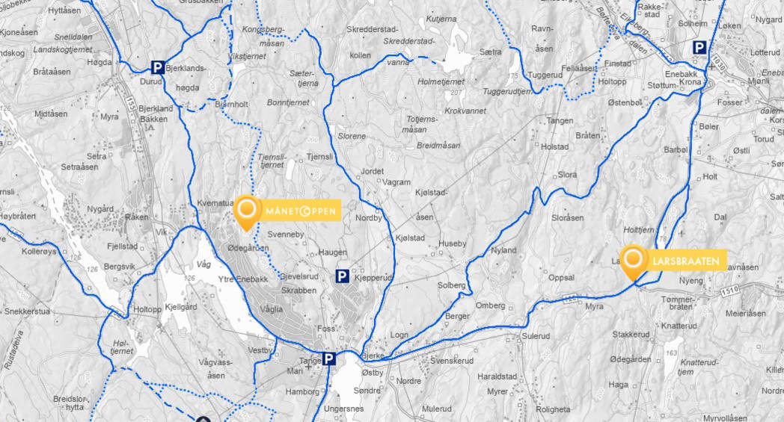Image resolution: width=784 pixels, height=422 pixels.
Task: Click the Krokvannet lake label
Action: coord(465,111)
